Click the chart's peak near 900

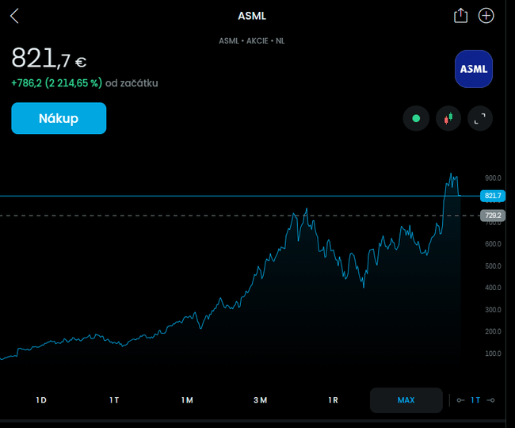[x=452, y=175]
